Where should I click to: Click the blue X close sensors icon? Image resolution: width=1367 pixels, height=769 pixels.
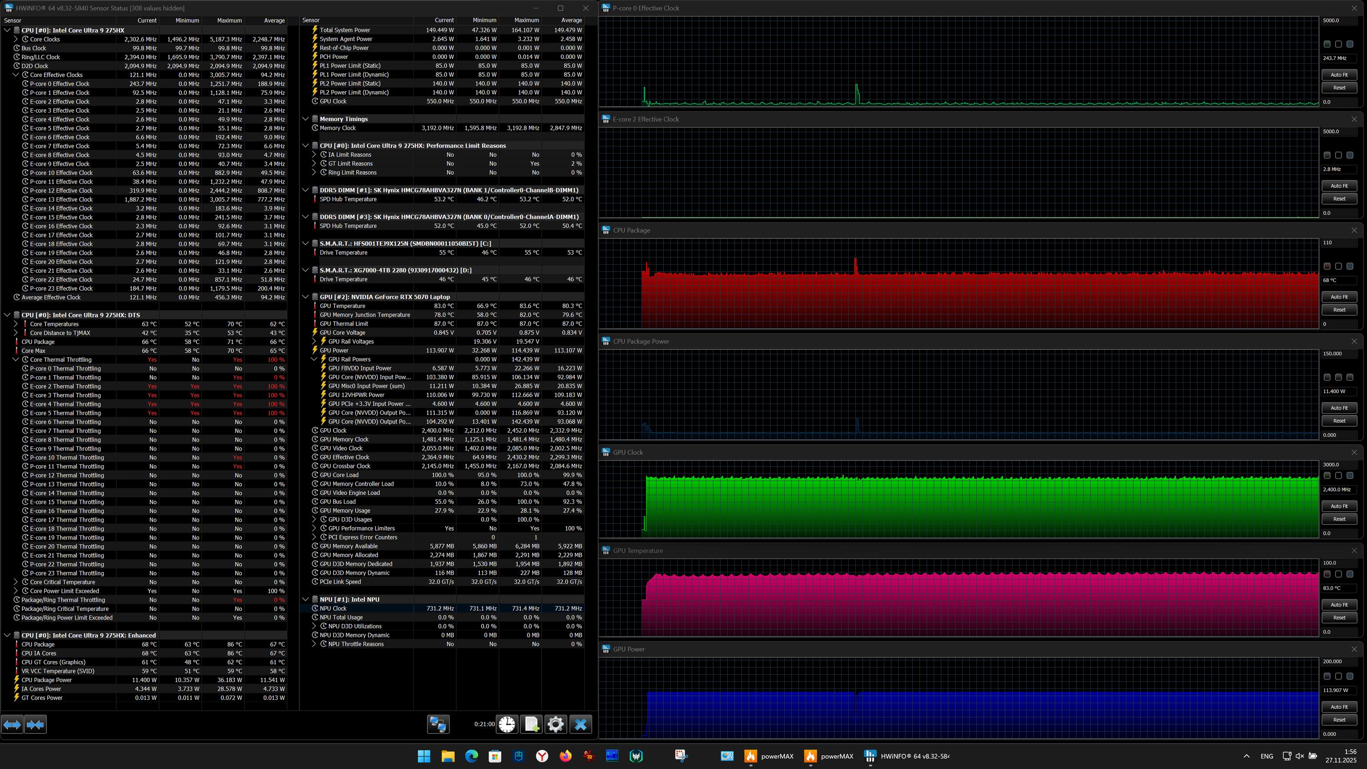(581, 724)
